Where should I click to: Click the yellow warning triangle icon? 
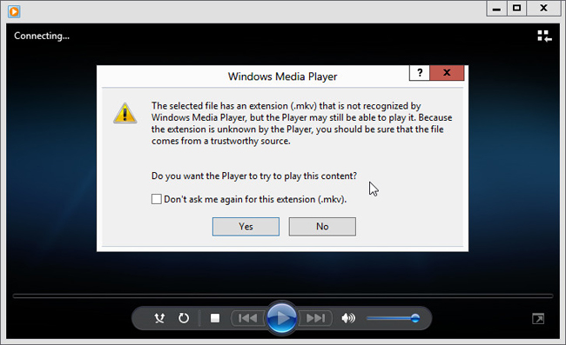pos(125,113)
